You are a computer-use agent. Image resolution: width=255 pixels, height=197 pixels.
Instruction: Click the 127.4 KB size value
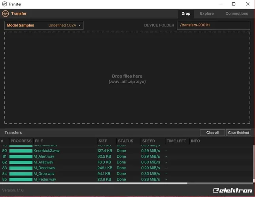pos(105,151)
